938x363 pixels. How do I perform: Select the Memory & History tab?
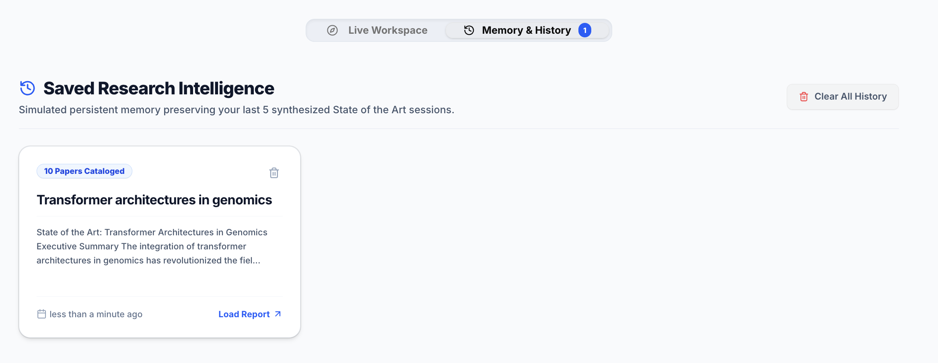click(527, 30)
